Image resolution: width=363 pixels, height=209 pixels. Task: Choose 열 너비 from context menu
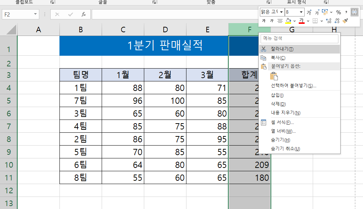point(300,131)
